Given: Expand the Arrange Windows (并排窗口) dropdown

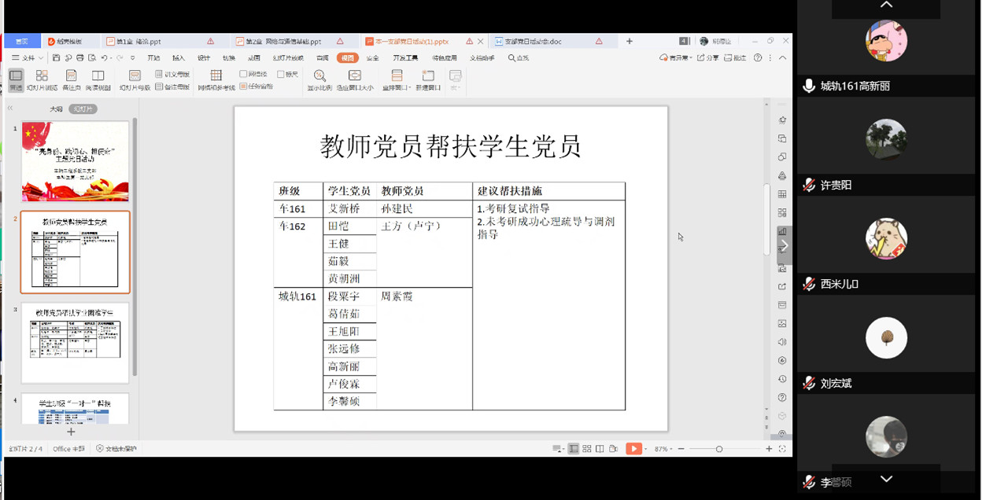Looking at the screenshot, I should coord(410,86).
